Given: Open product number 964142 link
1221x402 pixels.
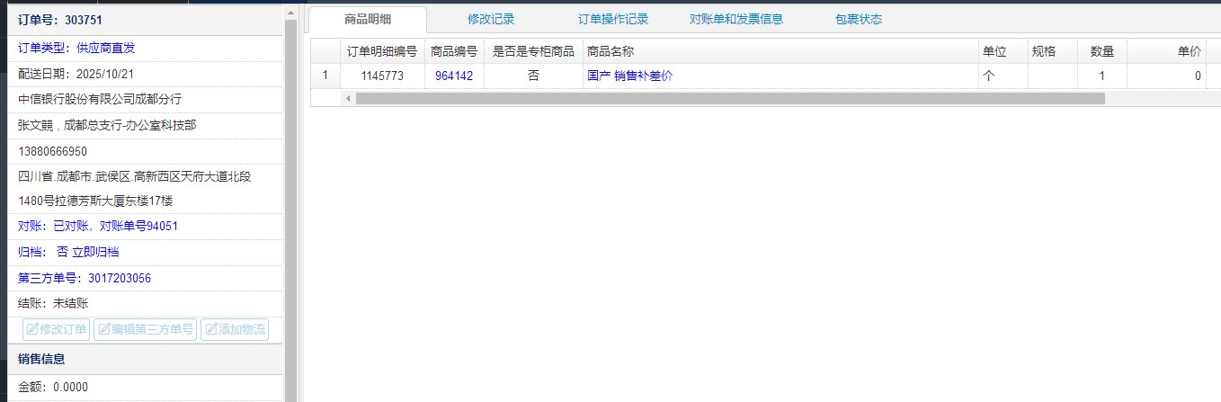Looking at the screenshot, I should [454, 76].
